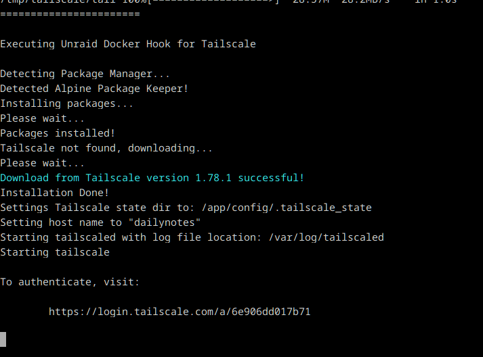Screen dimensions: 483x357
Task: Click the 'Detected Alpine Package Keeper!' line
Action: click(94, 89)
